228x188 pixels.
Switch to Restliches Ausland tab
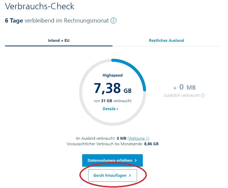tap(166, 40)
